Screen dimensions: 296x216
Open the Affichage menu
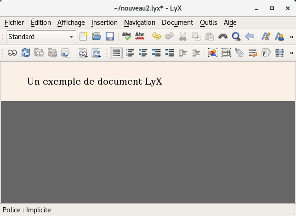point(71,23)
